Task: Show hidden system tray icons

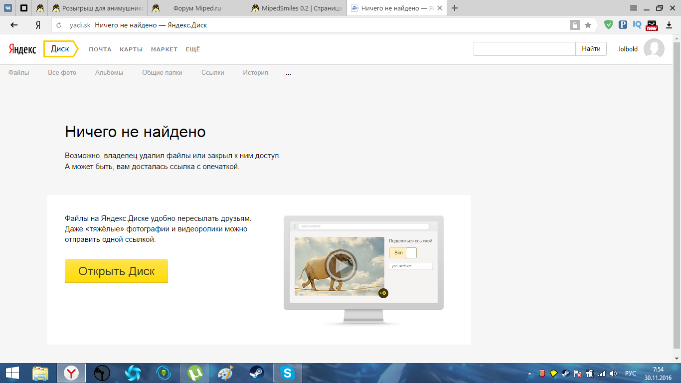Action: [530, 374]
